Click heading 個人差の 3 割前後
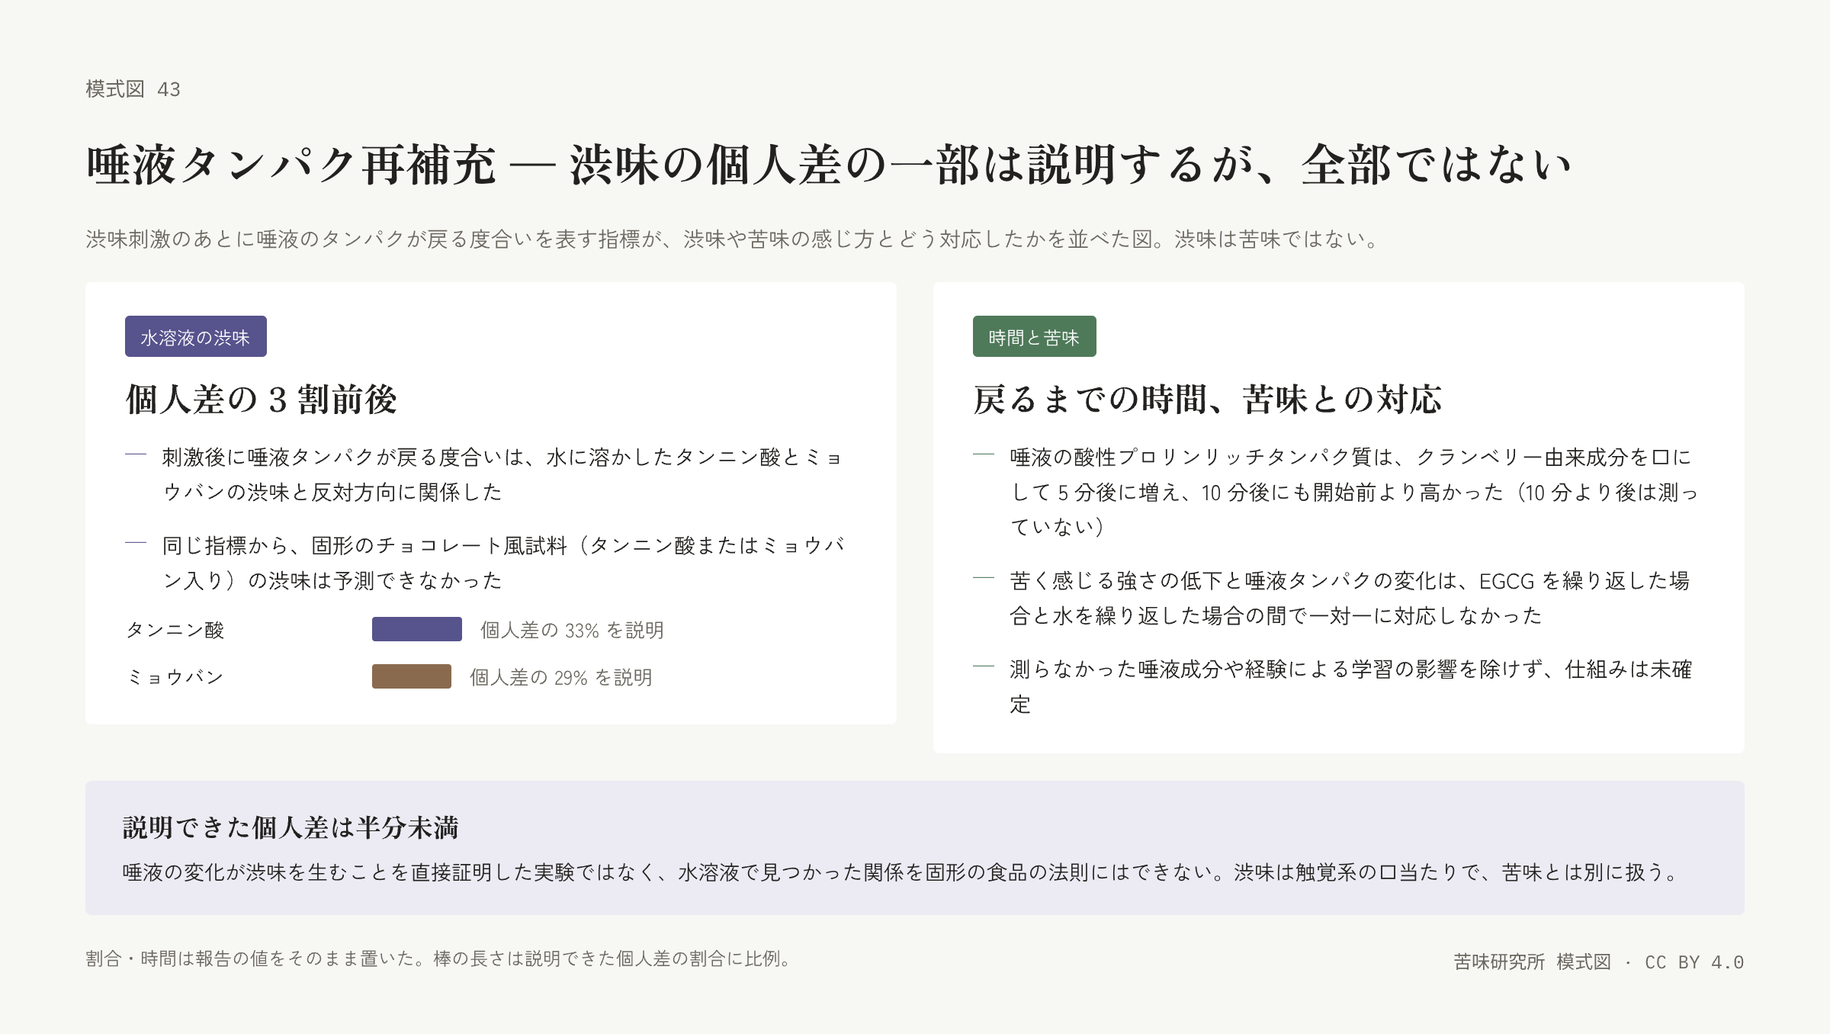The image size is (1830, 1034). point(262,400)
